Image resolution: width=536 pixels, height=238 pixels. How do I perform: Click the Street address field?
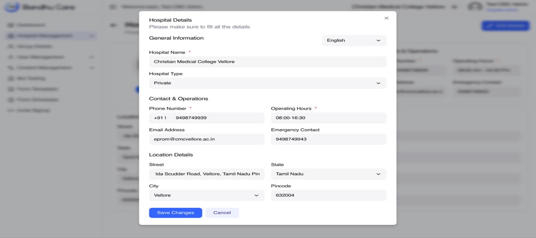[207, 174]
